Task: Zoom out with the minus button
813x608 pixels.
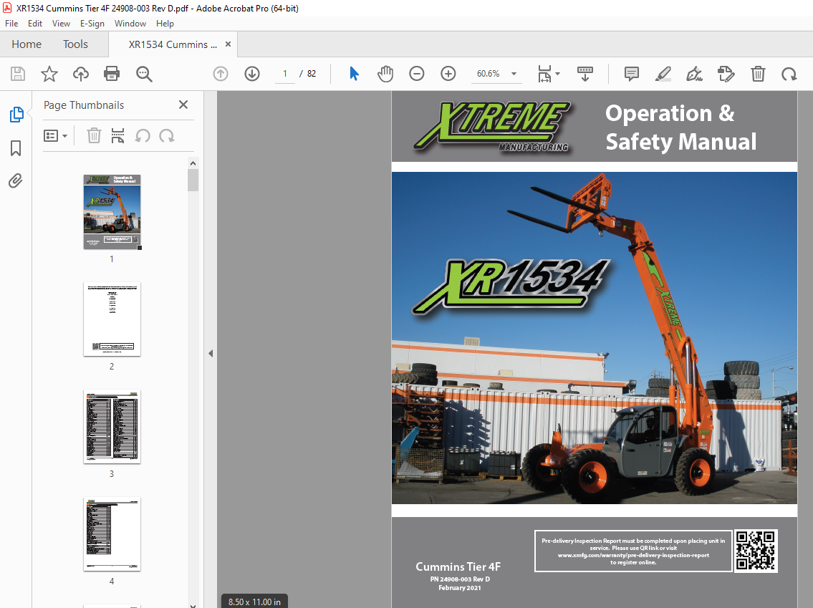Action: (x=416, y=74)
